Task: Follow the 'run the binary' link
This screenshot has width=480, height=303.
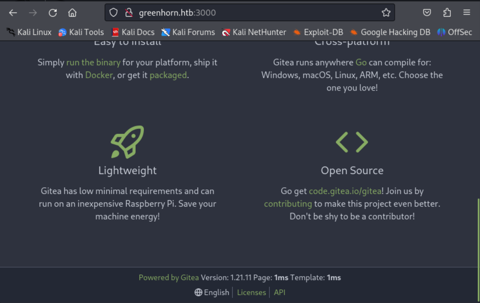Action: (x=93, y=62)
